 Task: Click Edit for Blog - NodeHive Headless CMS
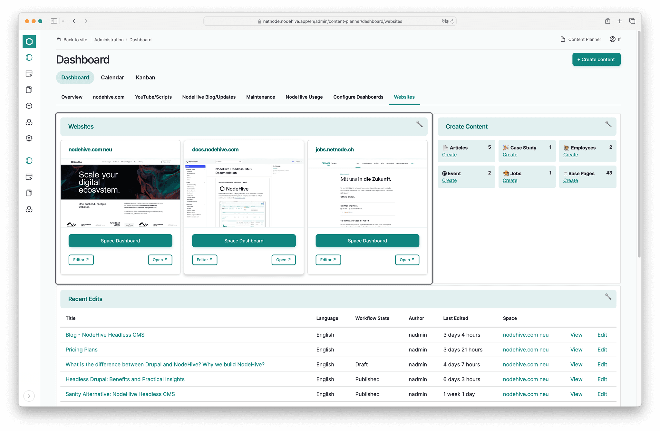602,335
